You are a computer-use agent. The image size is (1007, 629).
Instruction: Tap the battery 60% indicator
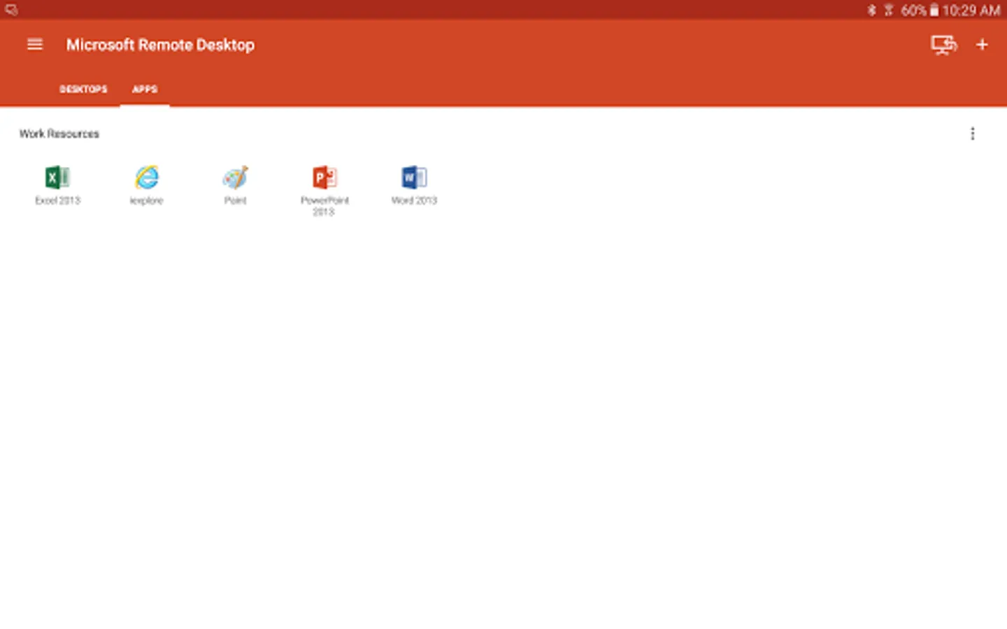919,10
